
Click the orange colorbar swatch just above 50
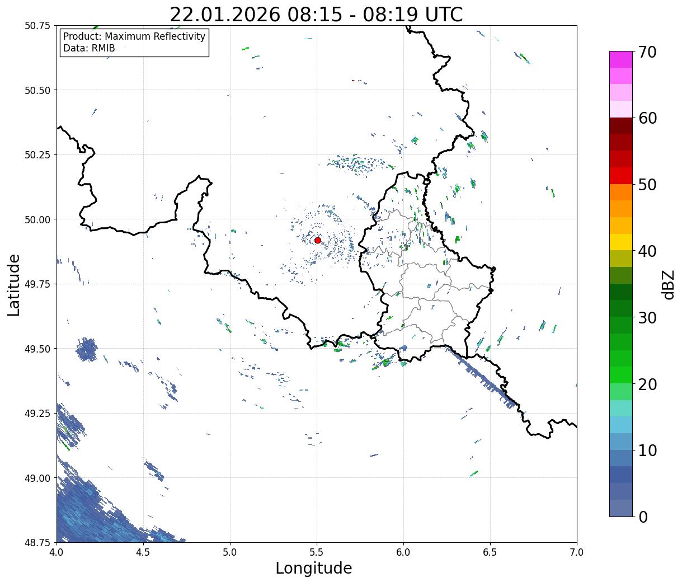coord(621,192)
